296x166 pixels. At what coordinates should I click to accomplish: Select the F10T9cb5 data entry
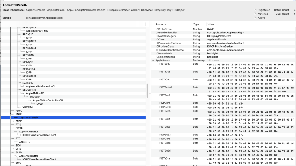[223, 113]
